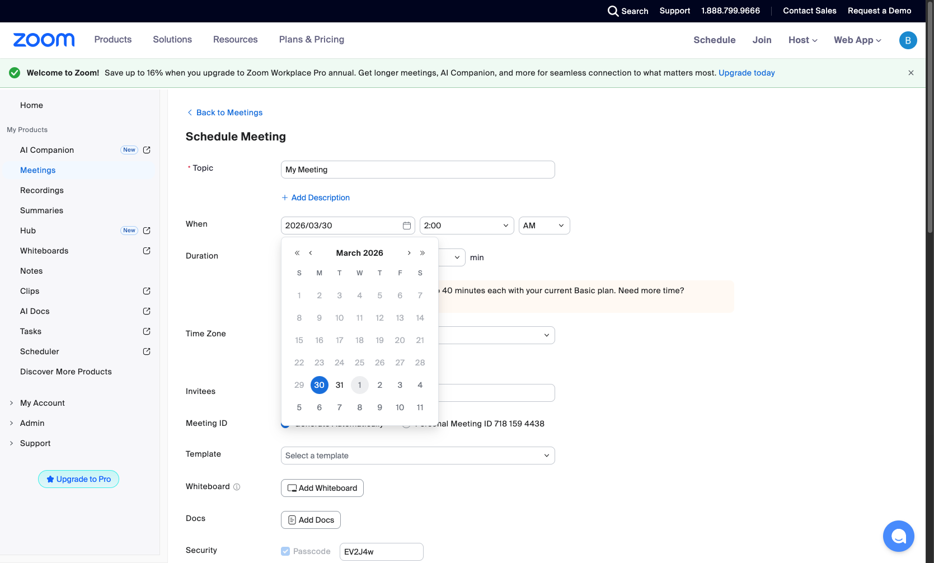Screen dimensions: 934x563
Task: Select April 11 in the calendar
Action: [x=420, y=407]
